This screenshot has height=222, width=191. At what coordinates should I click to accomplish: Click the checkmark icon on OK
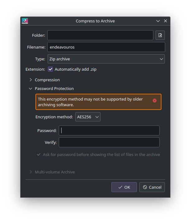(120, 187)
